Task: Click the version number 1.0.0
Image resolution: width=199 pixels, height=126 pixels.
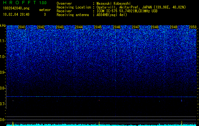Action: (x=43, y=3)
